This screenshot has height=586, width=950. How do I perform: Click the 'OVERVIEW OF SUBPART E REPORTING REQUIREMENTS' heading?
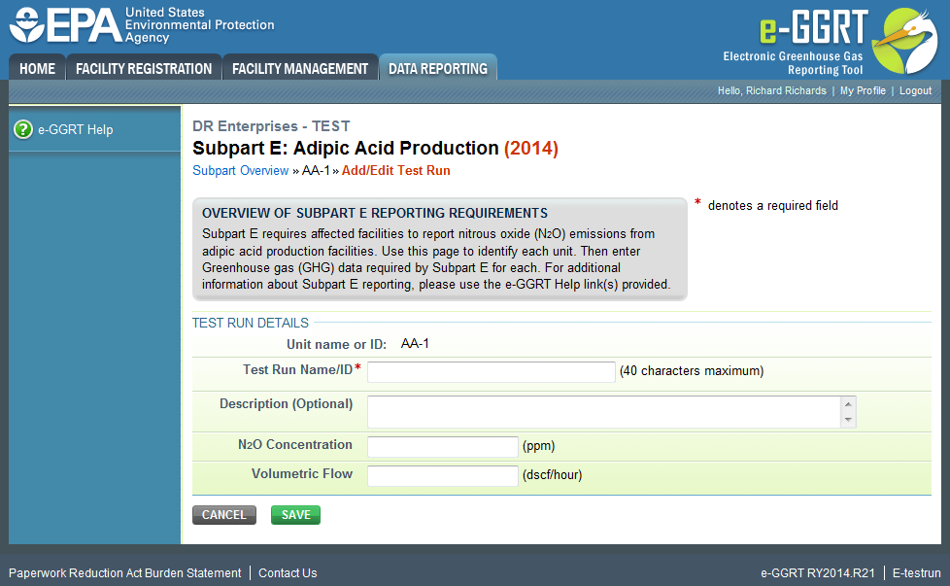tap(375, 213)
